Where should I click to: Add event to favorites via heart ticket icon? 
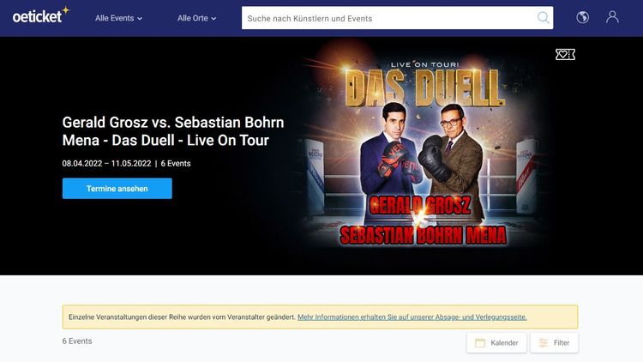[565, 54]
